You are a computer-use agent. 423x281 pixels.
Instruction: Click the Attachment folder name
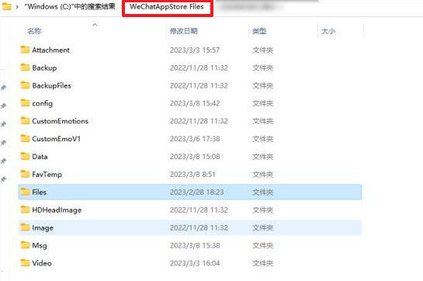[x=50, y=50]
